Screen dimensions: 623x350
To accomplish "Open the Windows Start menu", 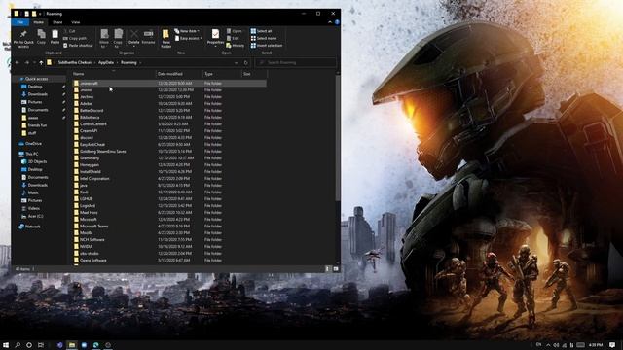I will pyautogui.click(x=6, y=345).
